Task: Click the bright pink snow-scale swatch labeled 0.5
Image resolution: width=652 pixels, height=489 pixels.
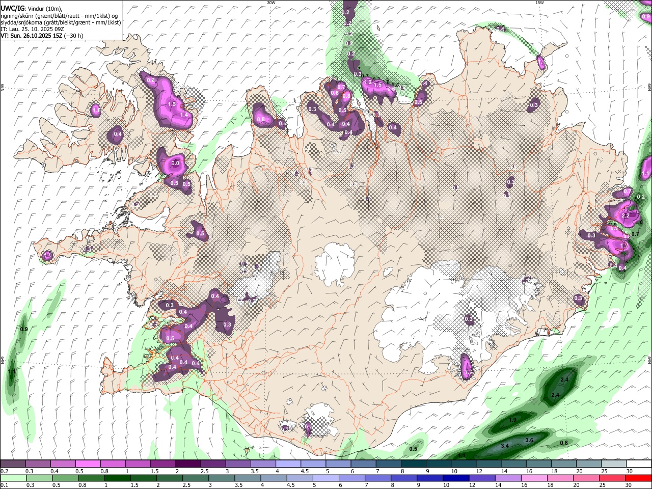Action: point(88,464)
